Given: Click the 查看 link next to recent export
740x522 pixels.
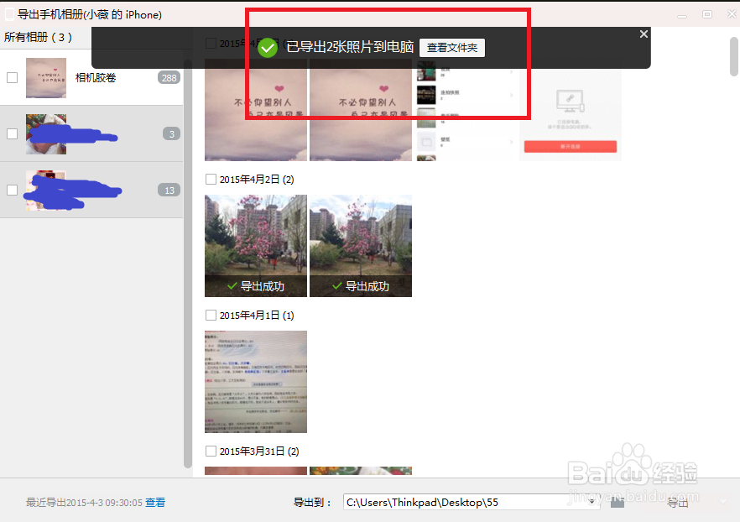Looking at the screenshot, I should click(155, 502).
